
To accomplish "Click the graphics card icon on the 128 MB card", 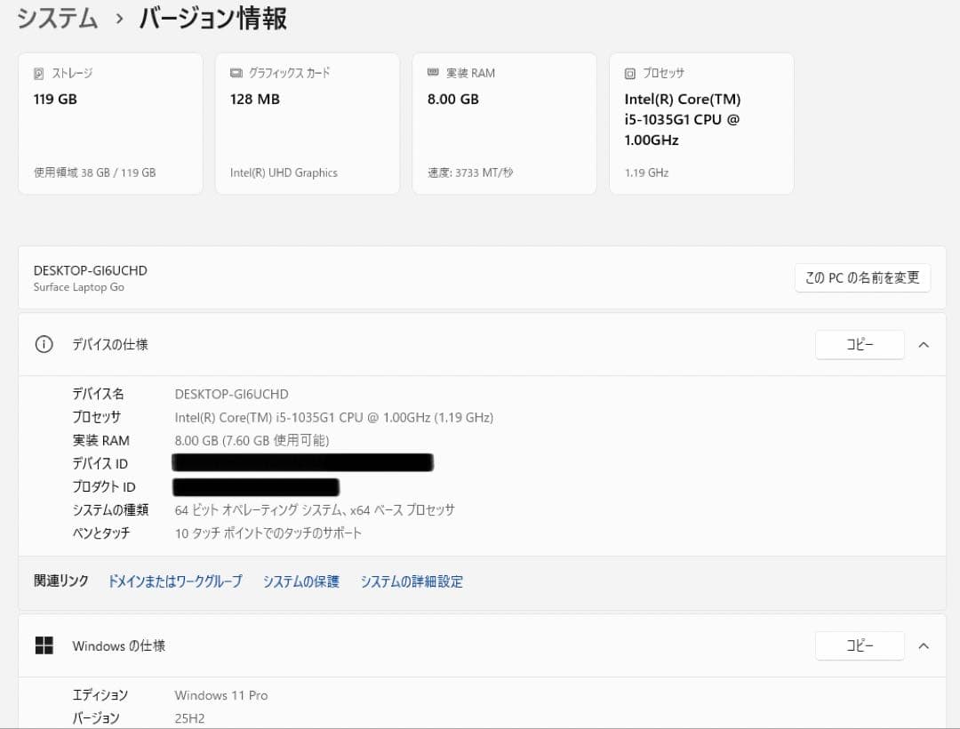I will pyautogui.click(x=235, y=73).
